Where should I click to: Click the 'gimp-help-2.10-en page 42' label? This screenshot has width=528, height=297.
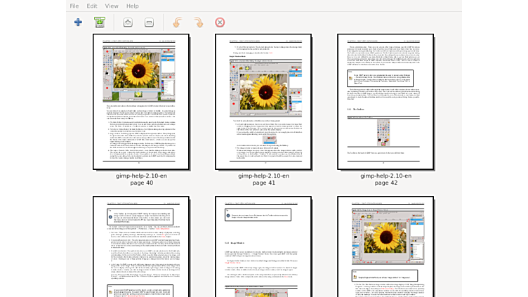385,180
